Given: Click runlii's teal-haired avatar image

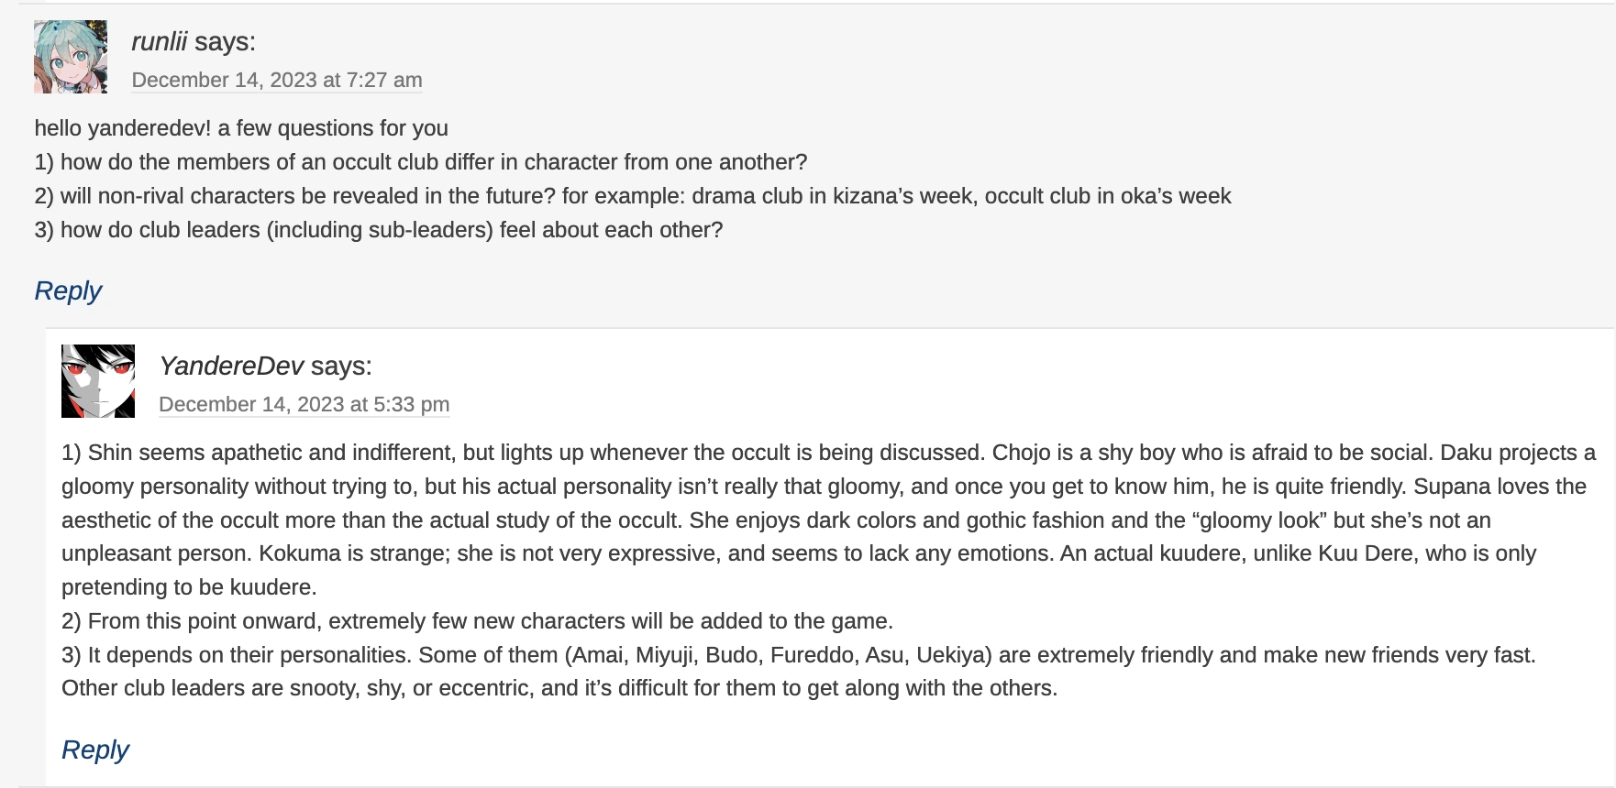Looking at the screenshot, I should click(x=71, y=57).
